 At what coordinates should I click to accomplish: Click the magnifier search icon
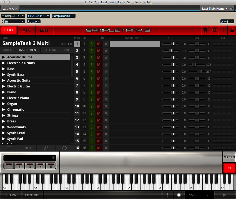pyautogui.click(x=46, y=148)
